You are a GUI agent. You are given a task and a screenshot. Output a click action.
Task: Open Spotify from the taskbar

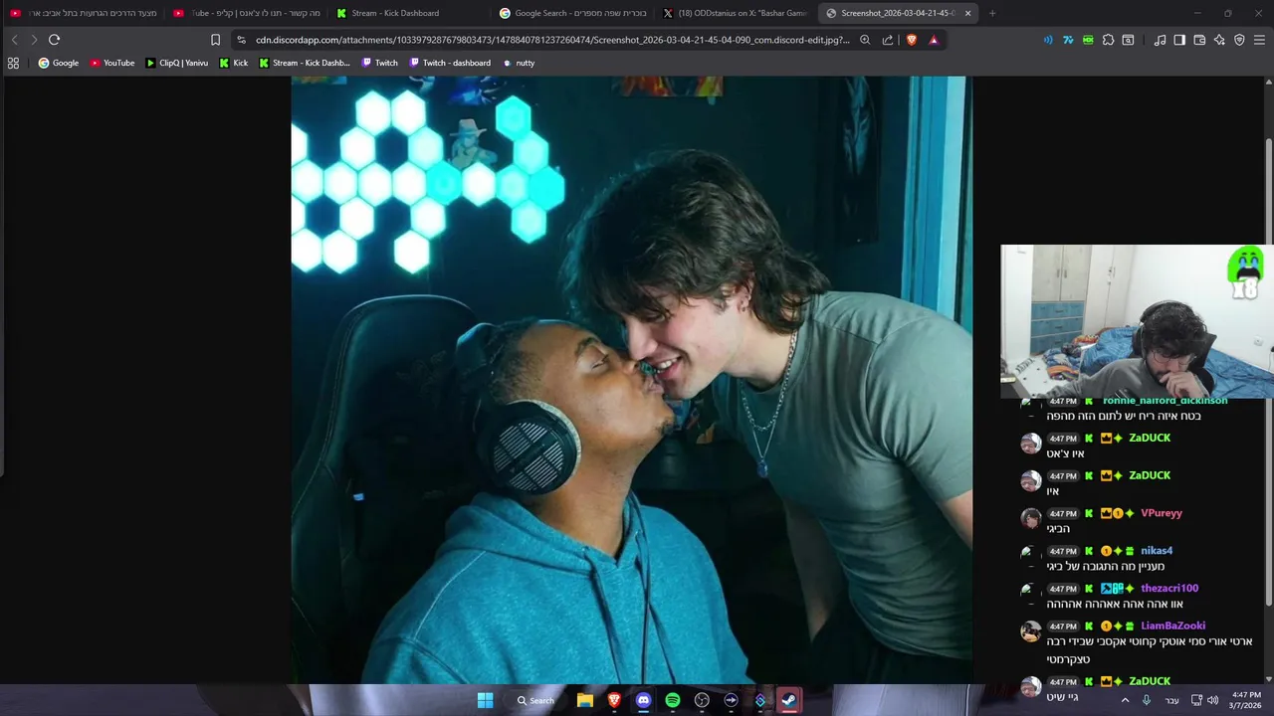click(x=673, y=700)
